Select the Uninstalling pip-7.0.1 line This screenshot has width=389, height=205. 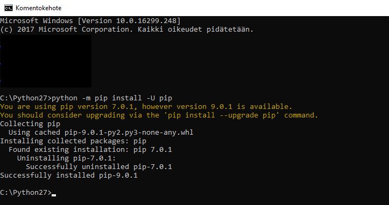(67, 158)
